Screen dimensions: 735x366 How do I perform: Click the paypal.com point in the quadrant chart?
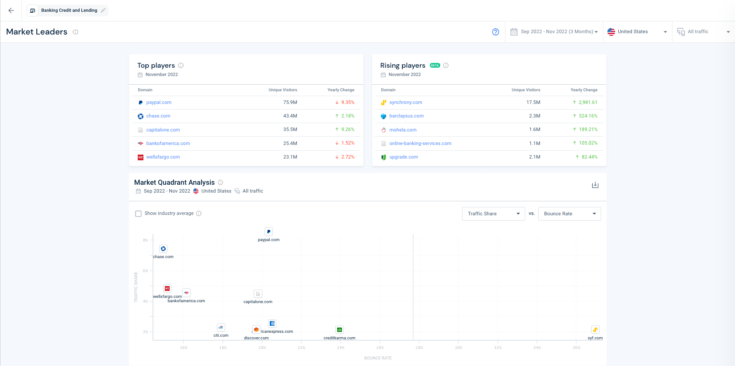pyautogui.click(x=268, y=231)
